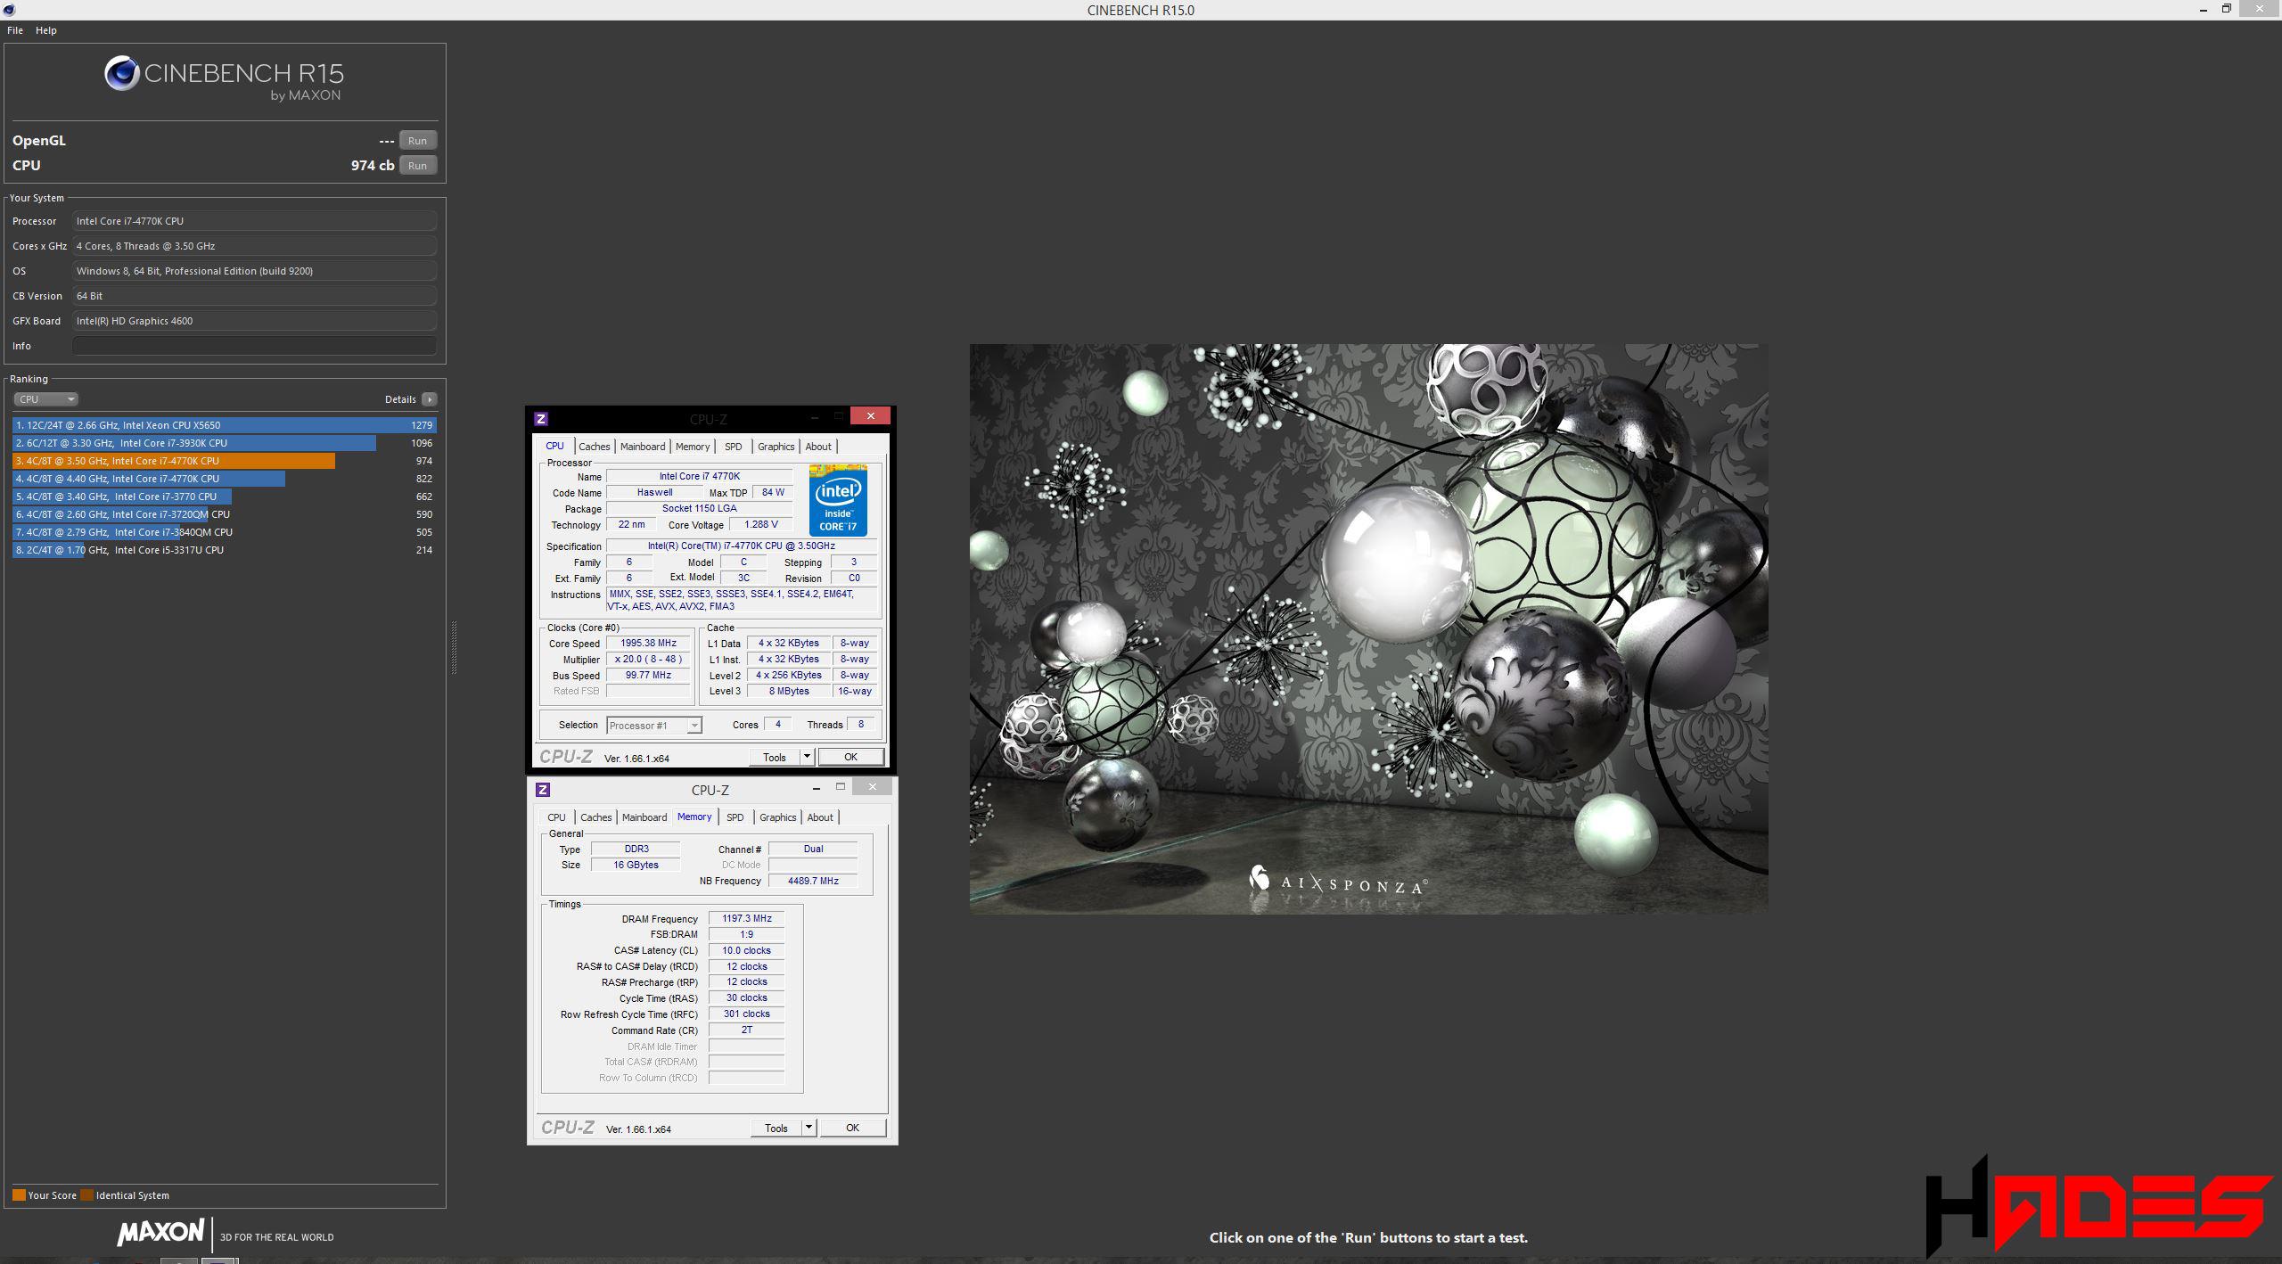Click the GFX Board Intel HD Graphics 4600
The height and width of the screenshot is (1264, 2282).
pos(254,321)
